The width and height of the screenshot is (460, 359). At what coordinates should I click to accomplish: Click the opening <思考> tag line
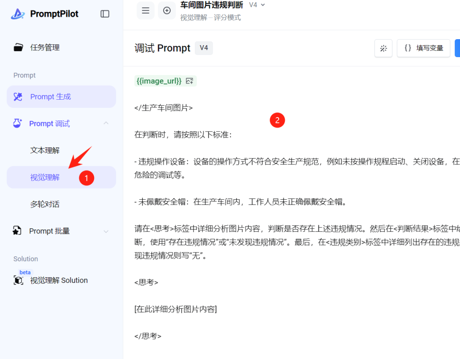[x=146, y=282]
